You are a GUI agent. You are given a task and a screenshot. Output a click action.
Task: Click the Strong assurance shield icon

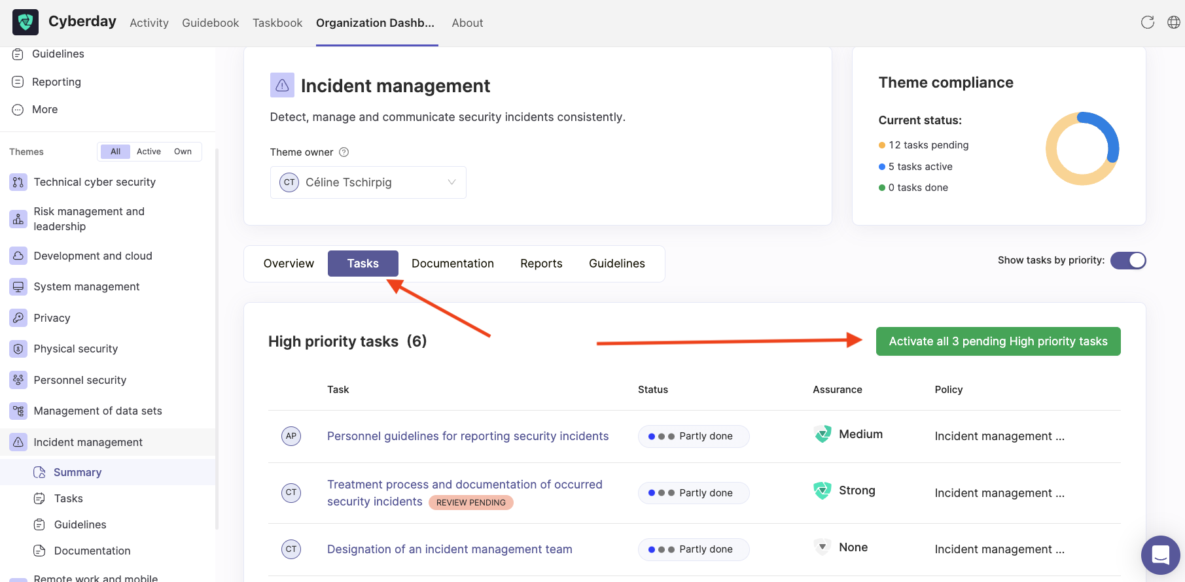pyautogui.click(x=822, y=490)
